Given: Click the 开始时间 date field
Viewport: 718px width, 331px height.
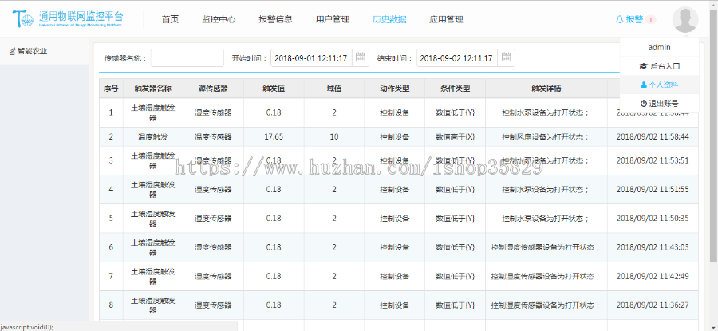Looking at the screenshot, I should pyautogui.click(x=311, y=58).
